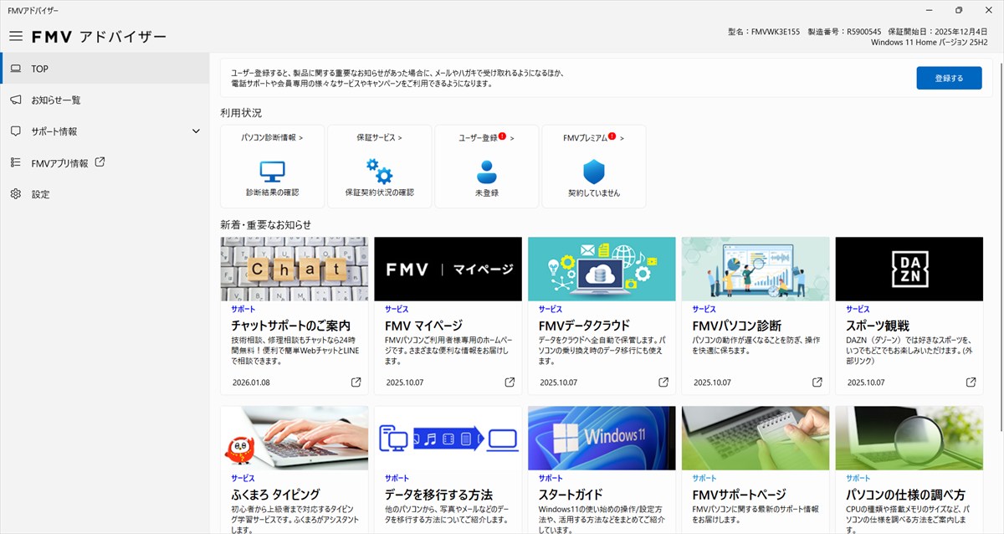This screenshot has width=1004, height=534.
Task: Expand the サポート情報 sidebar section
Action: coord(196,131)
